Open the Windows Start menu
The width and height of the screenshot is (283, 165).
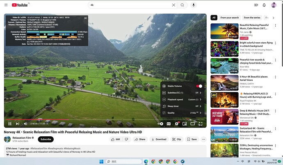coord(101,161)
